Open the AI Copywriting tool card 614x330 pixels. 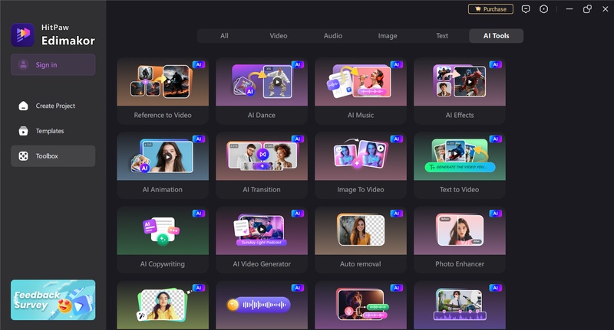click(163, 240)
